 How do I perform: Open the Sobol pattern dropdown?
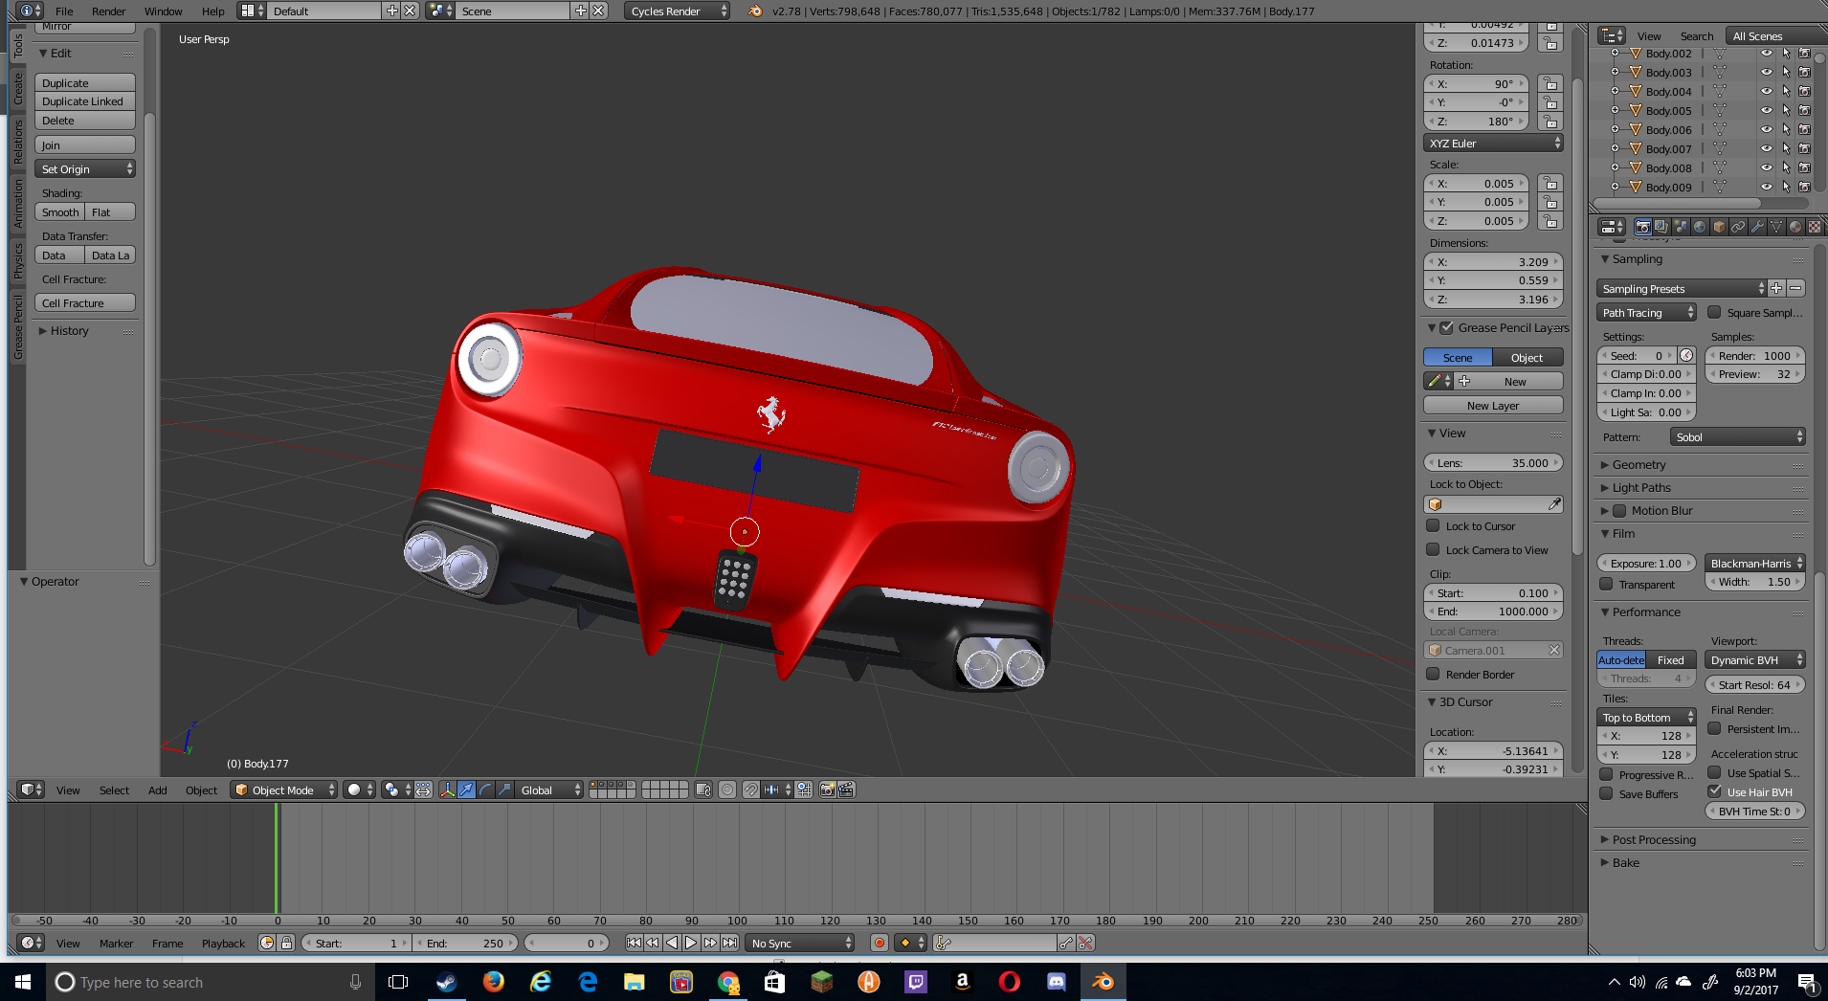pyautogui.click(x=1738, y=436)
